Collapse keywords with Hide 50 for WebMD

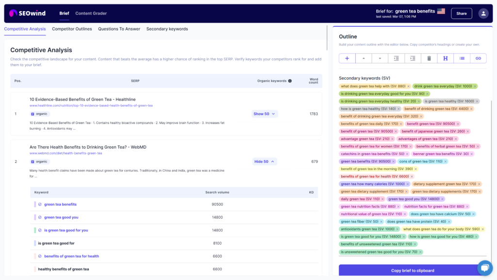pos(264,161)
